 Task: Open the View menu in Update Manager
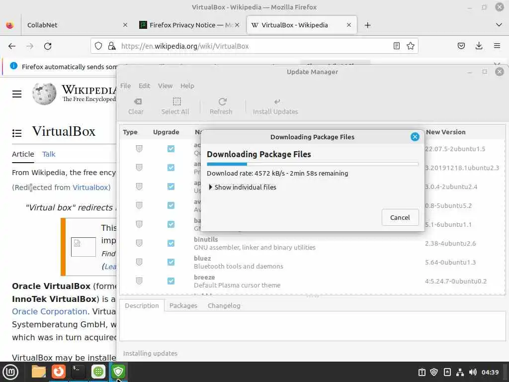click(165, 86)
